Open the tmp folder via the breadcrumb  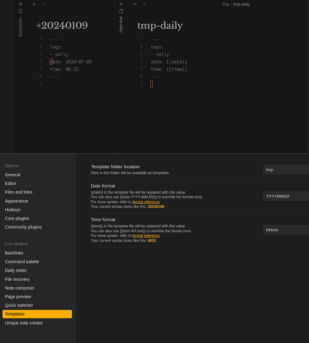point(226,4)
